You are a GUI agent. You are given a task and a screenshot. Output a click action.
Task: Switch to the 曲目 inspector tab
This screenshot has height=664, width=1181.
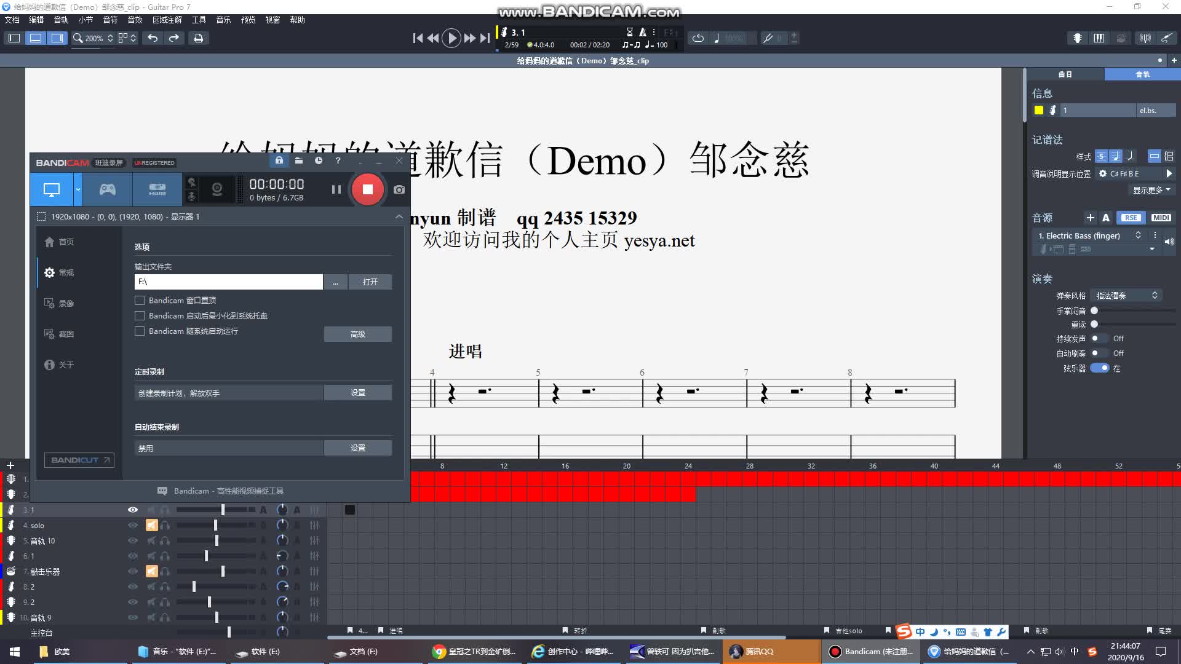[1065, 74]
